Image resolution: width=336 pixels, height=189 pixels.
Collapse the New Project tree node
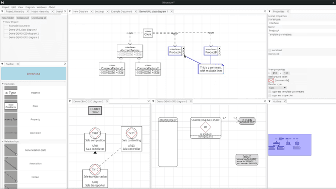pos(4,22)
